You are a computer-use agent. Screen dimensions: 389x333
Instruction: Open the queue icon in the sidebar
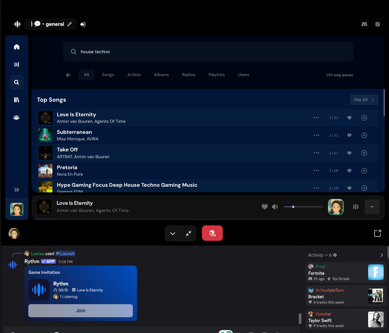coord(17,65)
